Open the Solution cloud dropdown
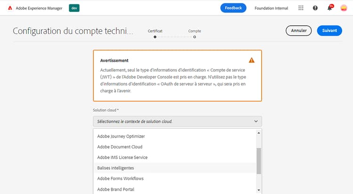Image resolution: width=353 pixels, height=194 pixels. tap(177, 121)
